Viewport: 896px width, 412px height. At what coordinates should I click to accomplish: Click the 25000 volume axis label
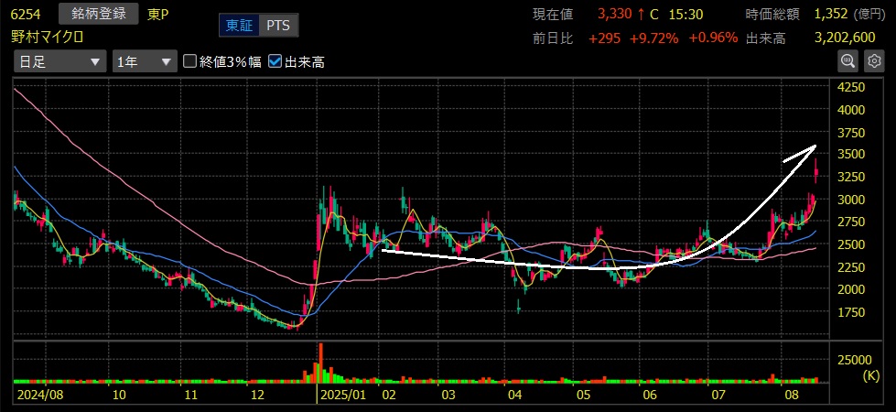(x=853, y=361)
